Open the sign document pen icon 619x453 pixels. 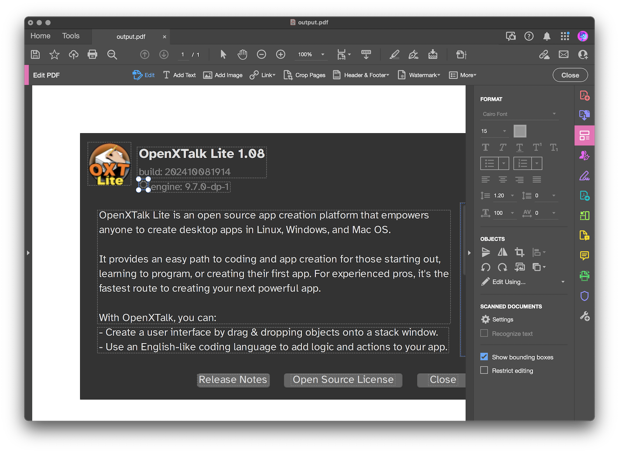(413, 54)
